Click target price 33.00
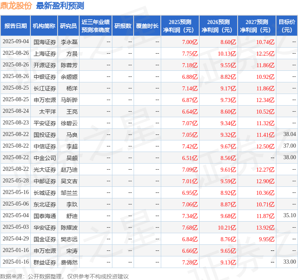298x280 pixels. (x=290, y=262)
